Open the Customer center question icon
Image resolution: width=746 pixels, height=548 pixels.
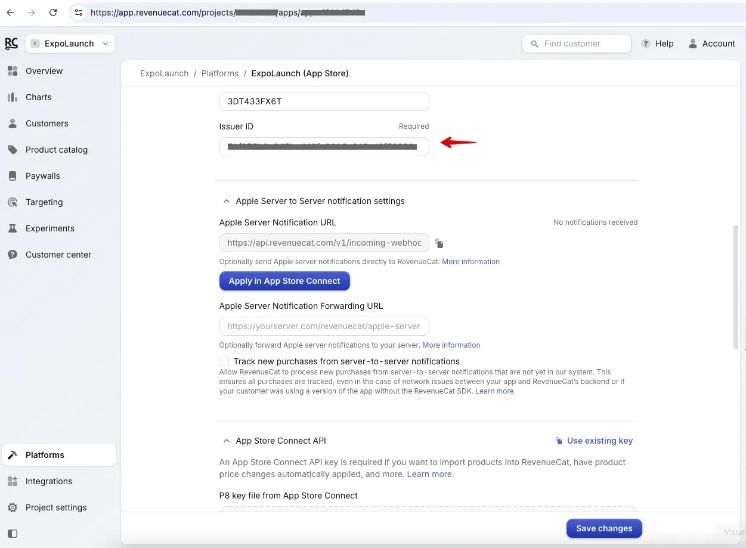[x=13, y=255]
